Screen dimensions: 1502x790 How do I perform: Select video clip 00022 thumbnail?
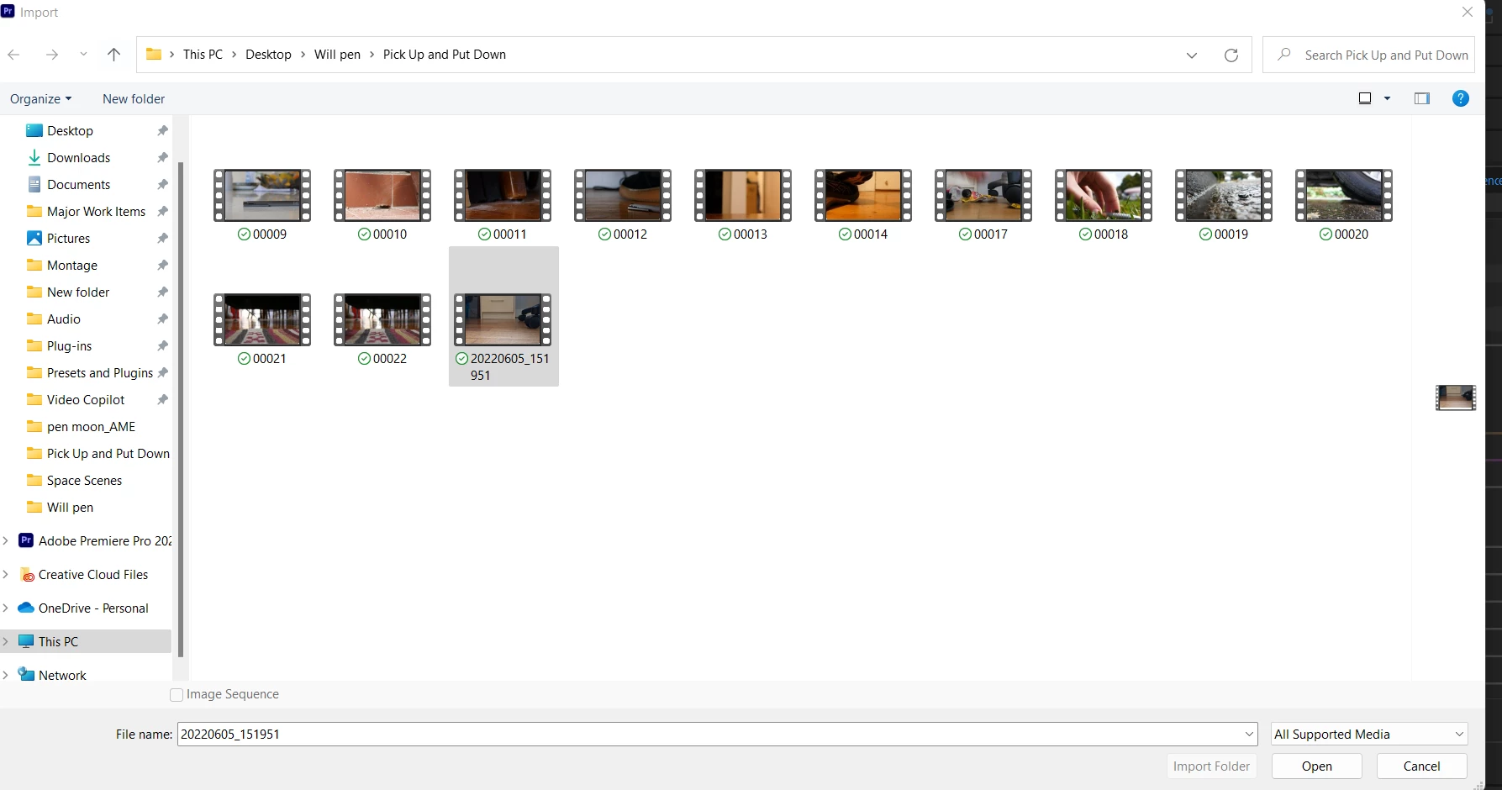pos(382,319)
